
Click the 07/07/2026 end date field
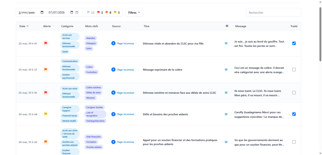(57, 12)
